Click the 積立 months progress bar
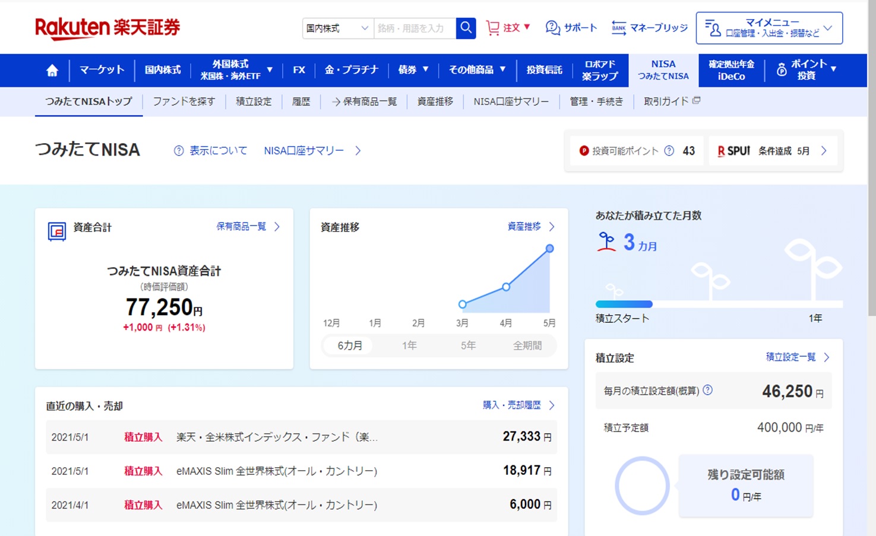876x536 pixels. (x=719, y=304)
